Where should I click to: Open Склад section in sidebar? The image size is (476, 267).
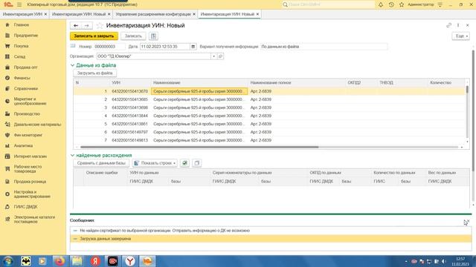[19, 56]
